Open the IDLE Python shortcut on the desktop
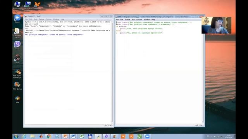Image resolution: width=248 pixels, height=139 pixels. coord(17,99)
